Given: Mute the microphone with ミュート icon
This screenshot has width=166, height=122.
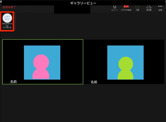Looking at the screenshot, I should (x=115, y=8).
